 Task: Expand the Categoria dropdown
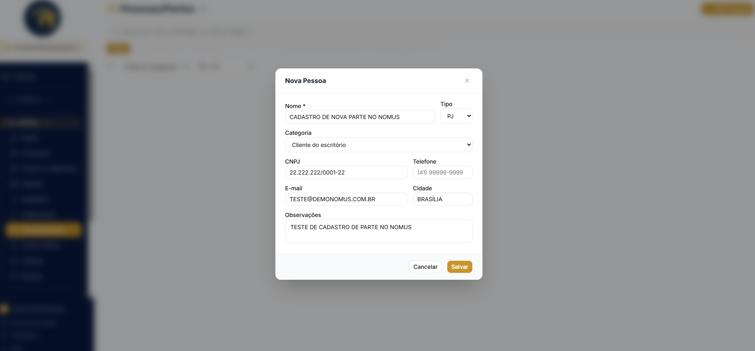(379, 145)
